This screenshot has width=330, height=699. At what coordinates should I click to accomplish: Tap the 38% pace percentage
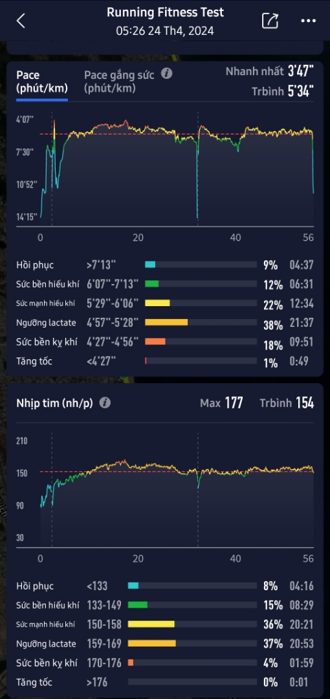pos(273,325)
